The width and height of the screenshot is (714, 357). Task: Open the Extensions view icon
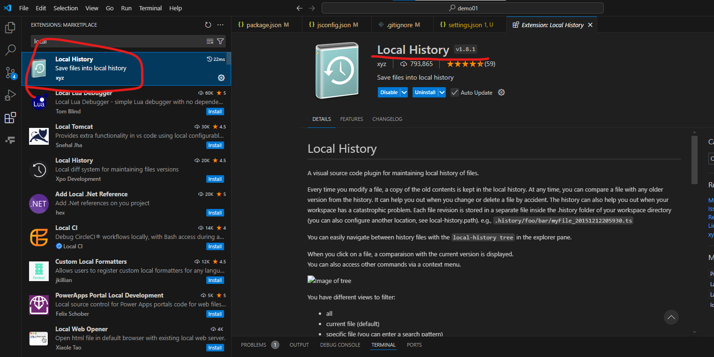10,118
